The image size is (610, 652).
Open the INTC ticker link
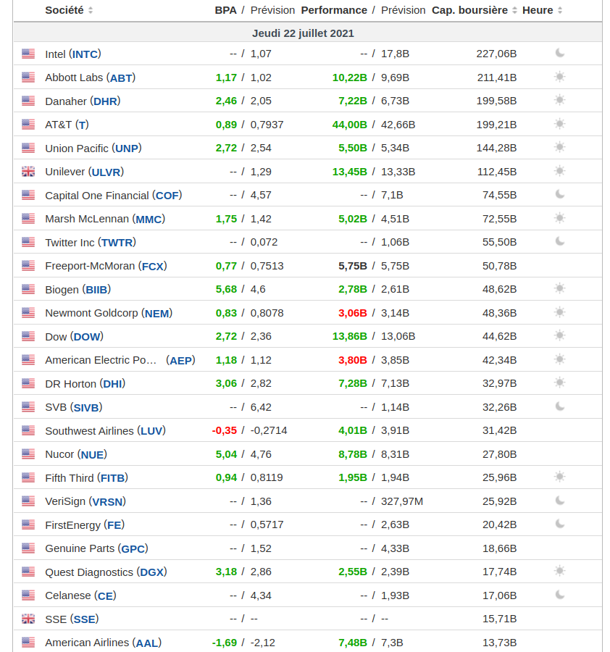coord(85,54)
